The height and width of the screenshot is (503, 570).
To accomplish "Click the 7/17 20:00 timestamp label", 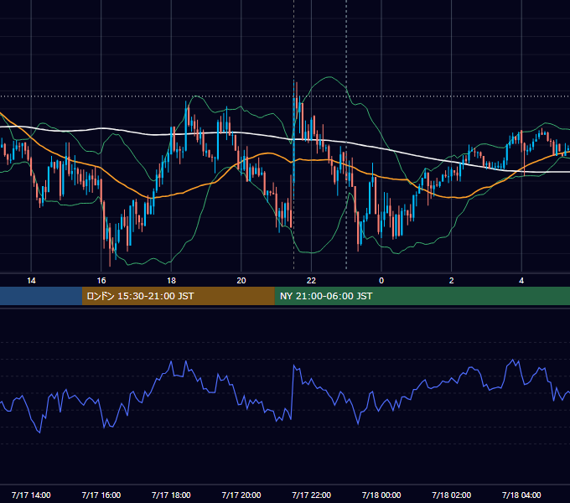I will click(241, 495).
